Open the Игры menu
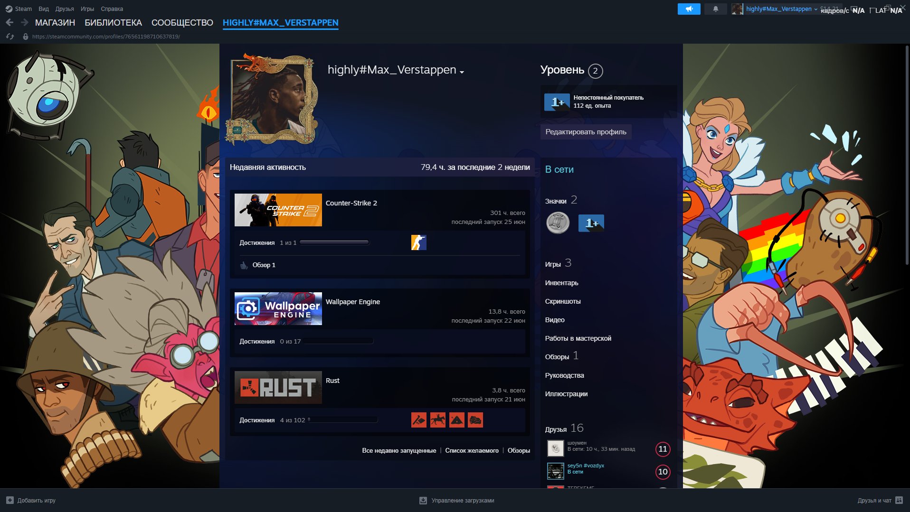Image resolution: width=910 pixels, height=512 pixels. click(87, 9)
